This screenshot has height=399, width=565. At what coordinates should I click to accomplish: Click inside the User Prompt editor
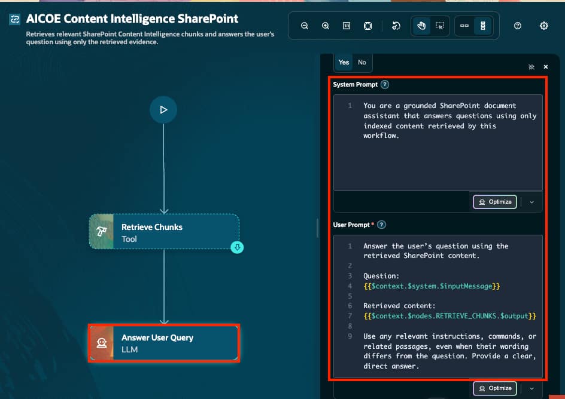[438, 306]
